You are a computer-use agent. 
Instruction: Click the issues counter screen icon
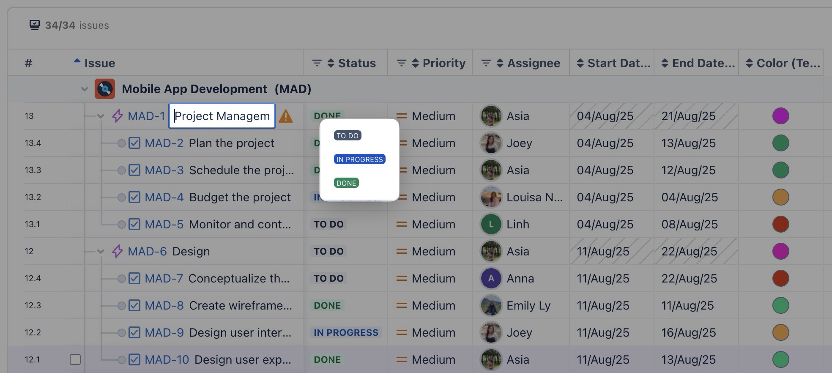tap(35, 25)
